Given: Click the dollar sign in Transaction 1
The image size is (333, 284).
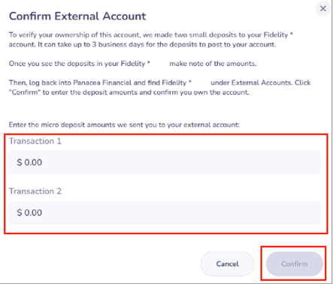Looking at the screenshot, I should (20, 162).
